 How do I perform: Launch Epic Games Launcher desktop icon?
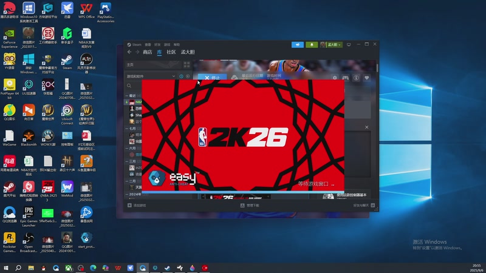pyautogui.click(x=29, y=217)
